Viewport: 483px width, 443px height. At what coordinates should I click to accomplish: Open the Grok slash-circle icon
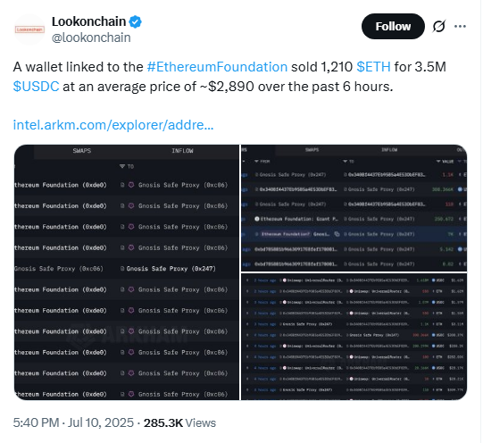point(438,26)
